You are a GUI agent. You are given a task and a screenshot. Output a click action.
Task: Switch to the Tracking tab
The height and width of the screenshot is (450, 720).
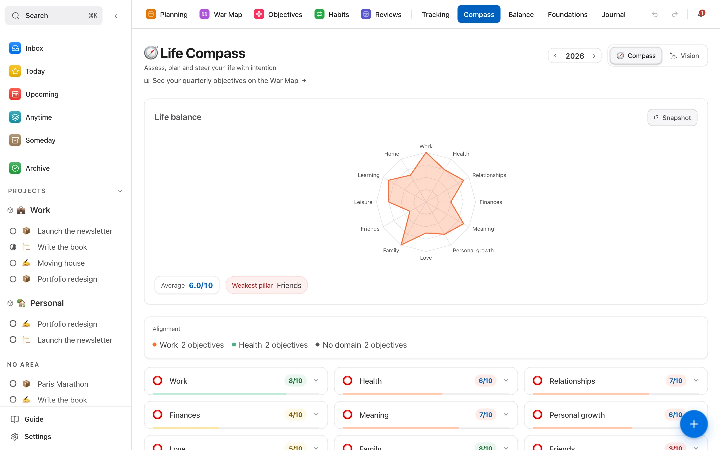coord(436,14)
